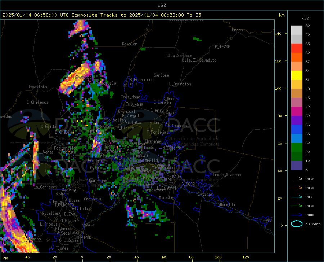Image resolution: width=324 pixels, height=262 pixels.
Task: Click the 'E_Vergel' map label
Action: click(x=131, y=116)
